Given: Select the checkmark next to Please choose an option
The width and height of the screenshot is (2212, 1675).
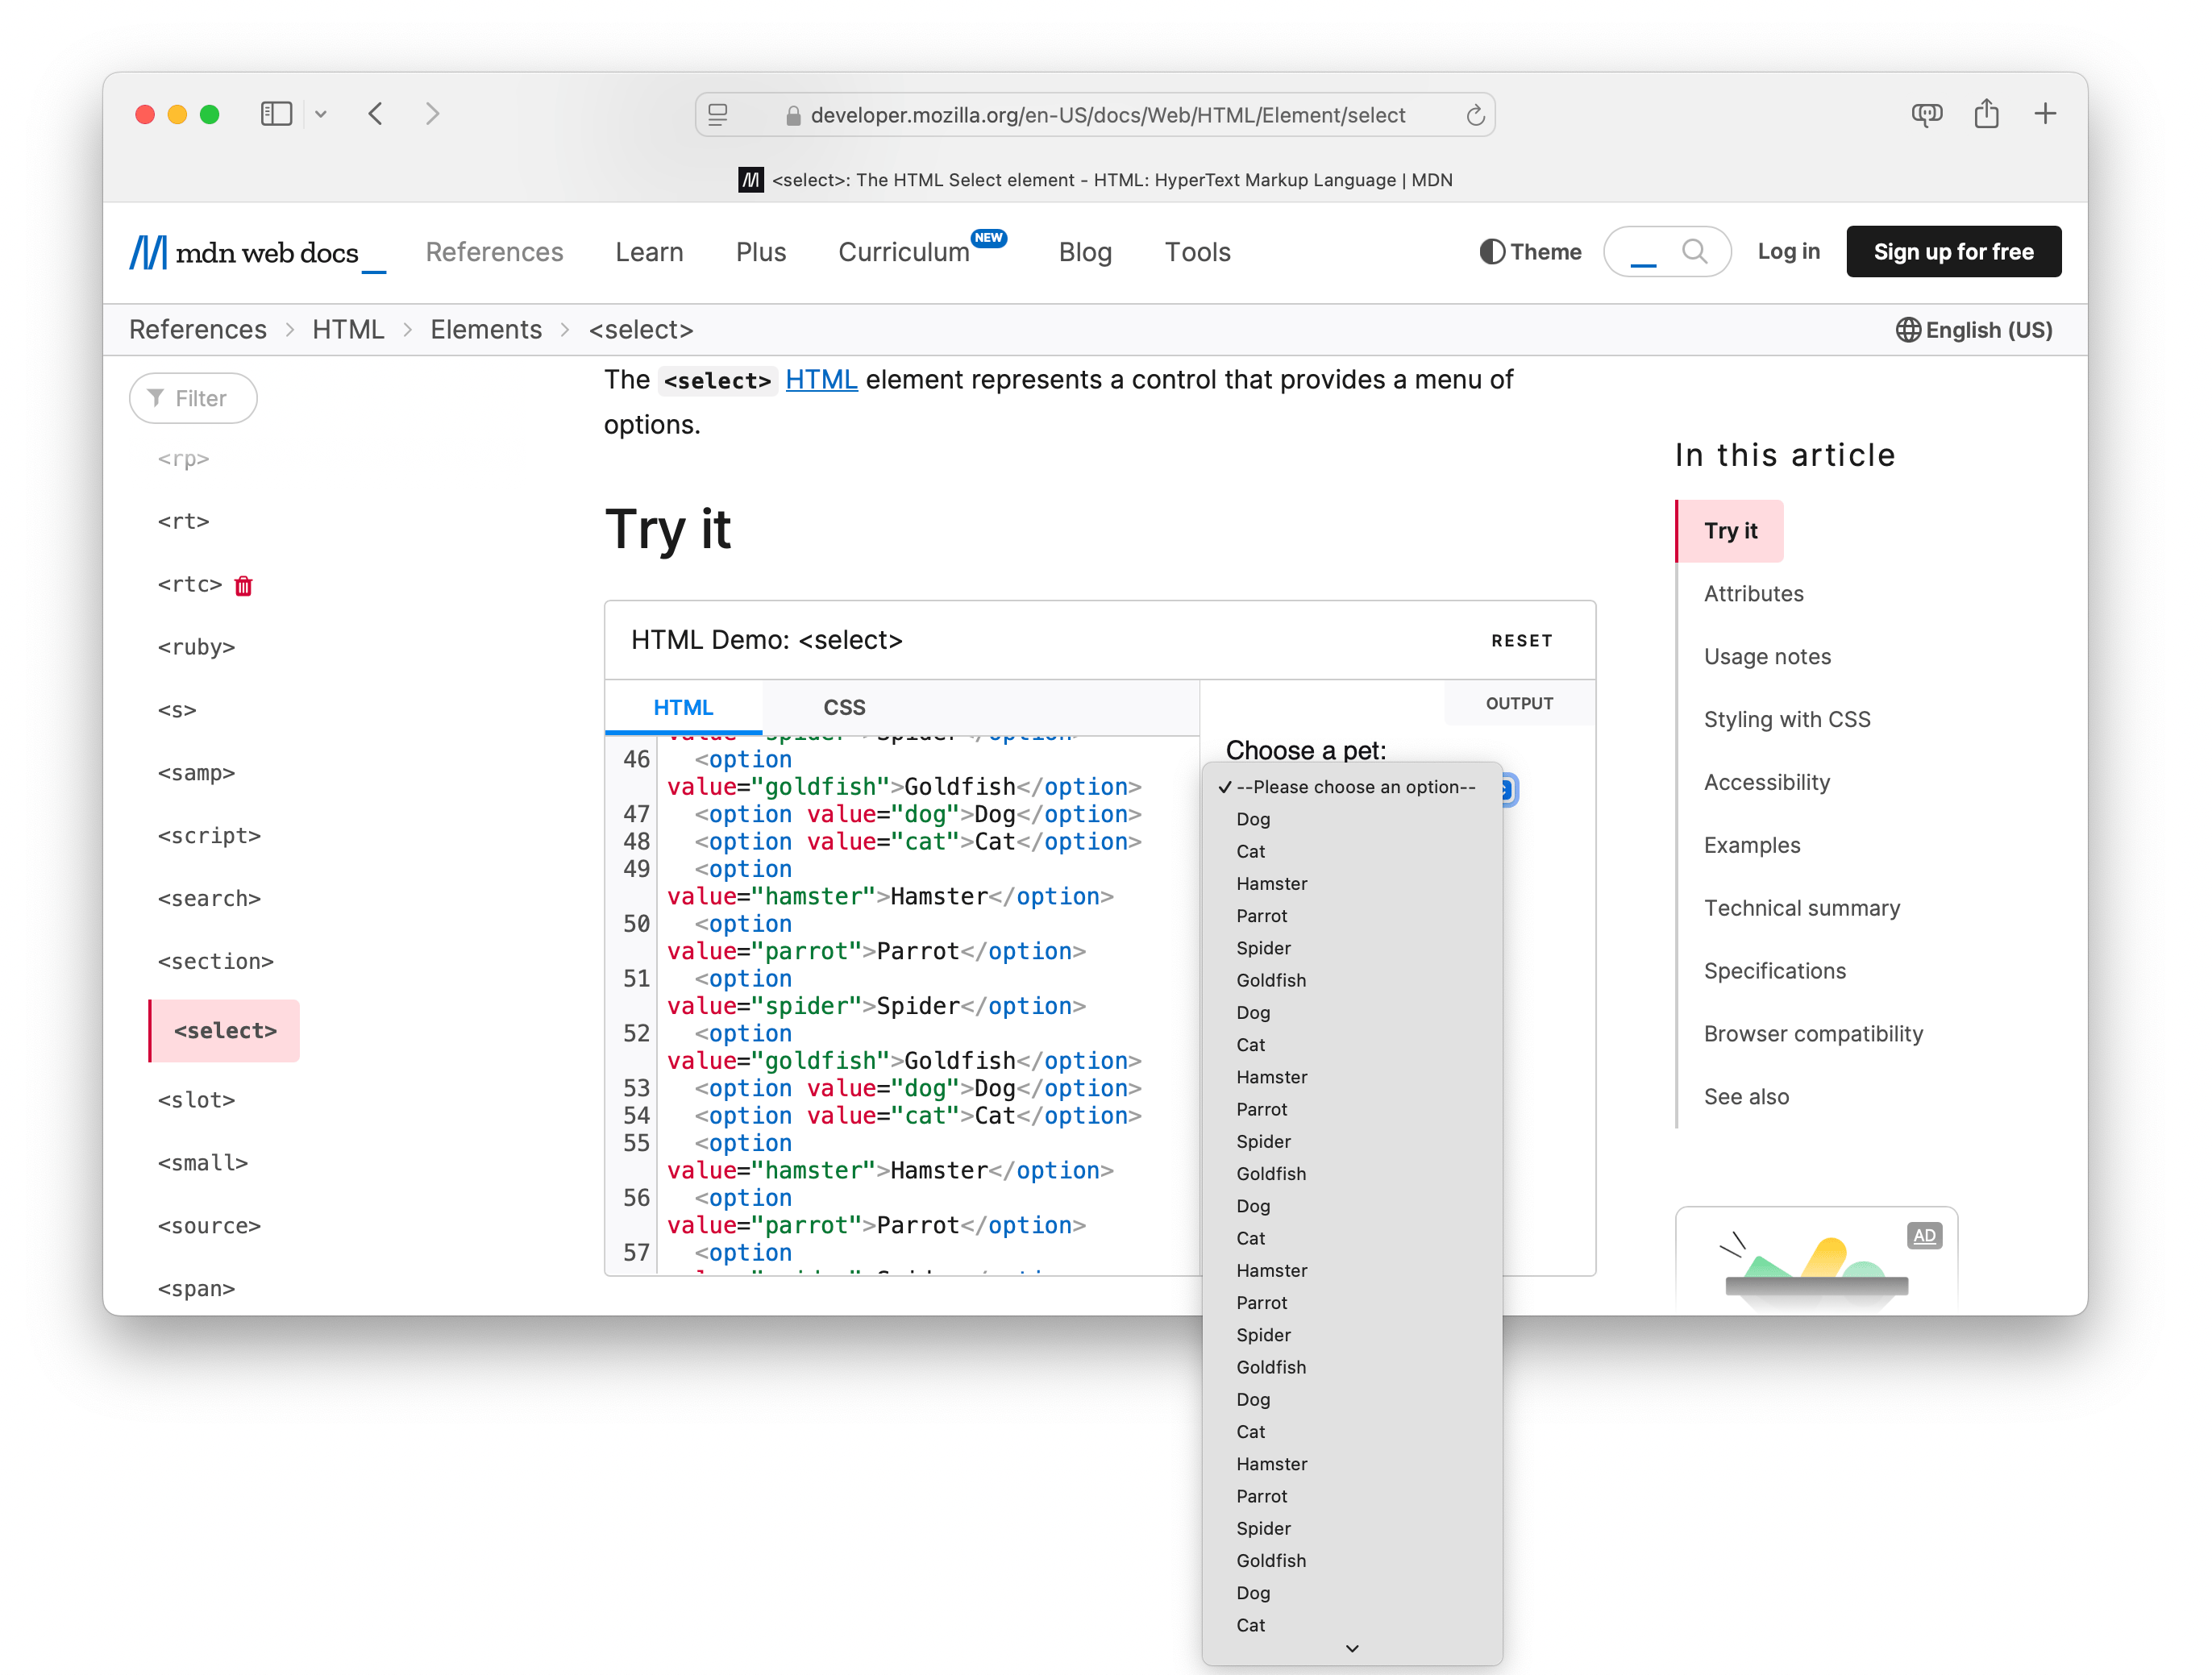Looking at the screenshot, I should [1224, 787].
